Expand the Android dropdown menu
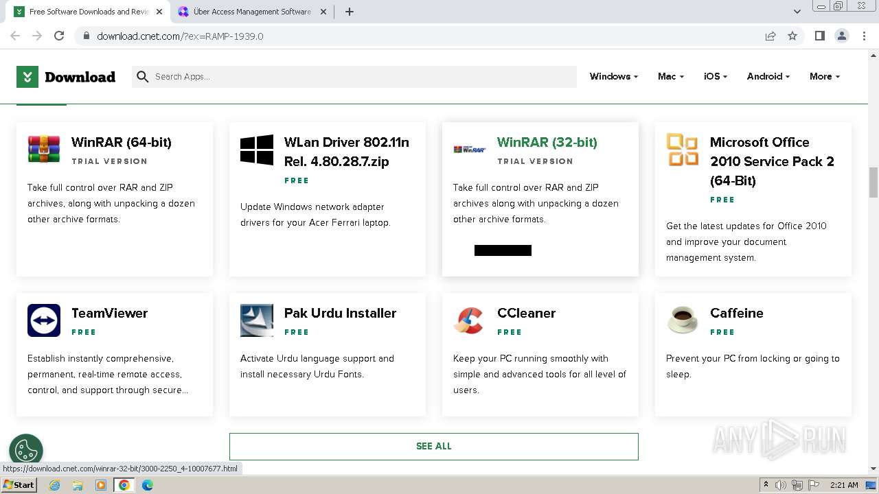879x494 pixels. (768, 76)
